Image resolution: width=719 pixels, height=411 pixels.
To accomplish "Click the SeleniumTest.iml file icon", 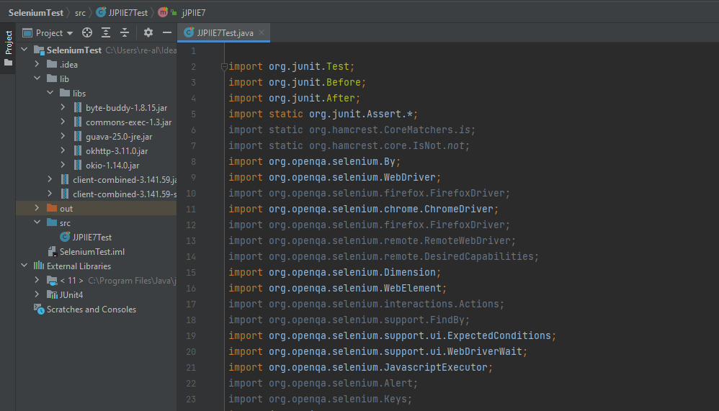I will coord(53,251).
